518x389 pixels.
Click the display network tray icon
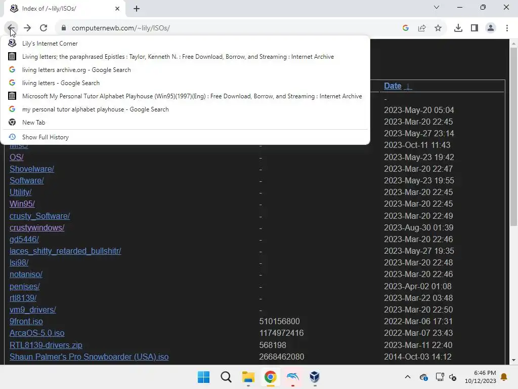click(440, 377)
